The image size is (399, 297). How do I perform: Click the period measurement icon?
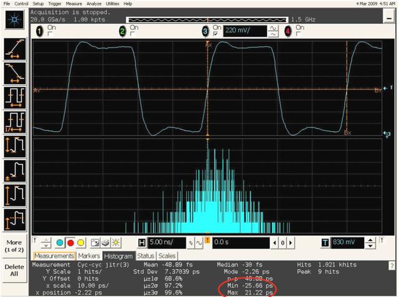14,98
